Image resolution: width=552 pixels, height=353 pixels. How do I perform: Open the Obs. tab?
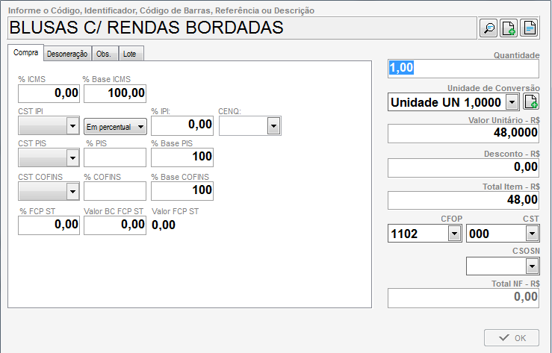(104, 54)
